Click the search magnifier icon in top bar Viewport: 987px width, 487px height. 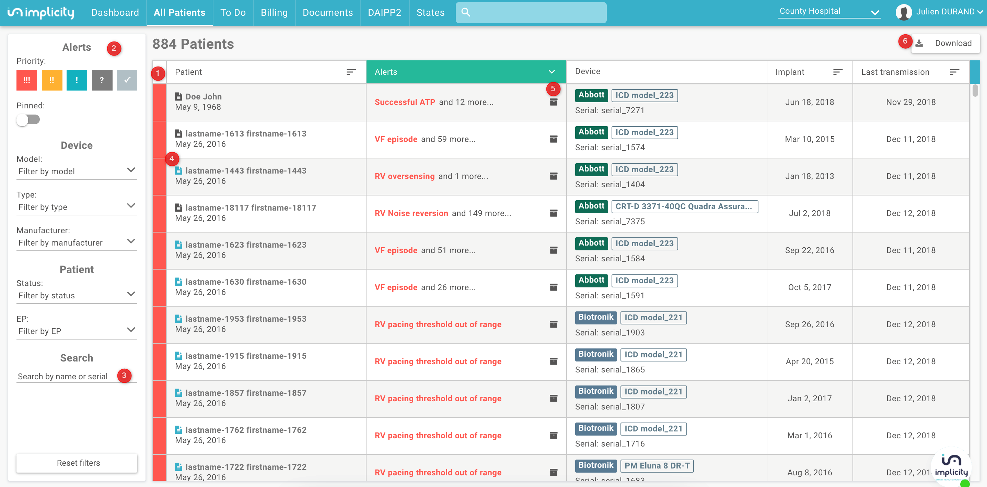click(465, 12)
